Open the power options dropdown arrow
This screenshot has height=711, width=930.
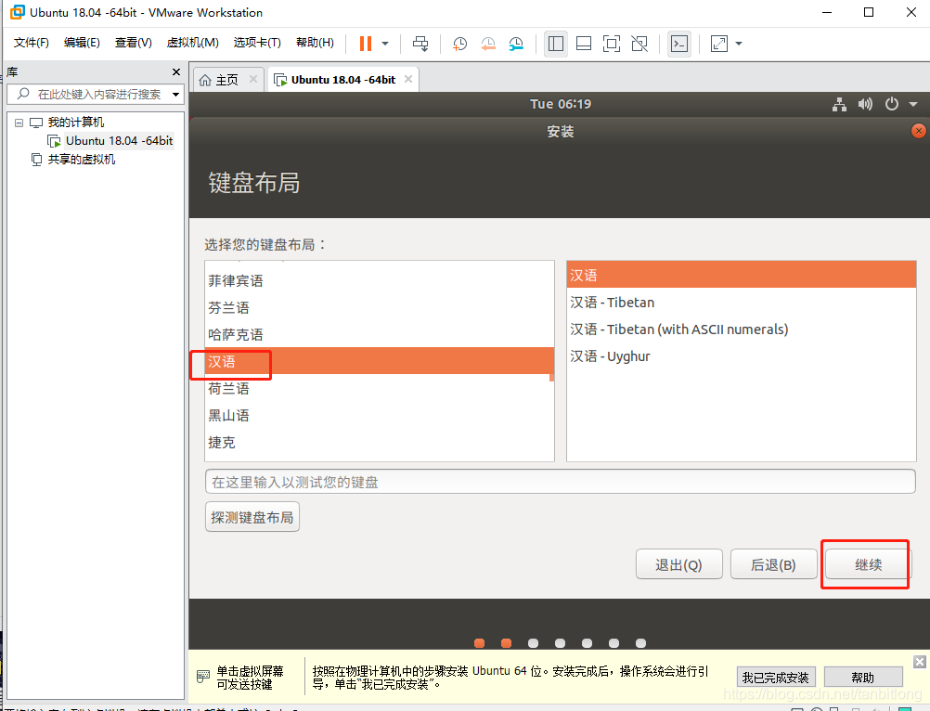pos(385,44)
